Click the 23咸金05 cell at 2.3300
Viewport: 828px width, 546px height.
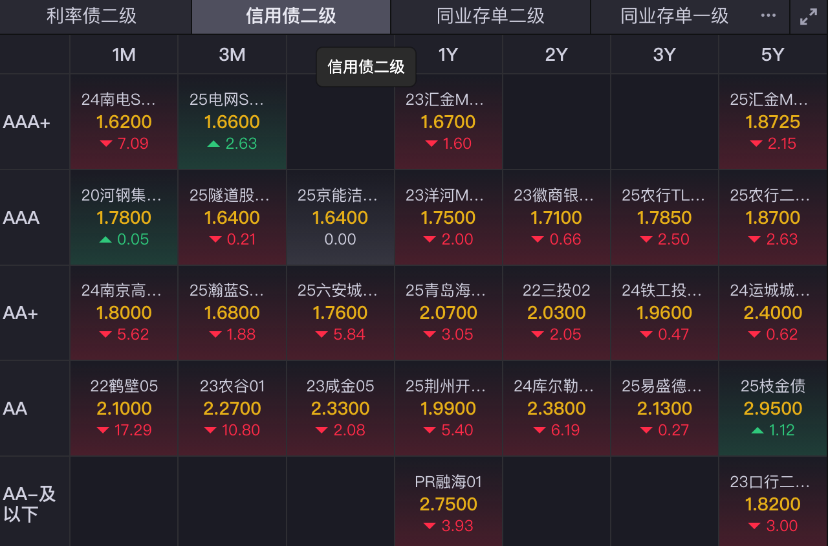tap(340, 408)
